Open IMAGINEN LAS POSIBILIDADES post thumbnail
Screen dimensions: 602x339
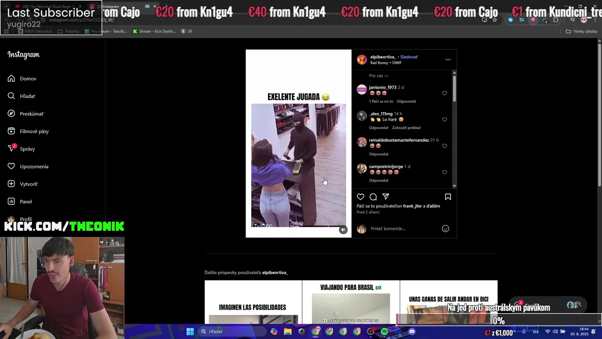pyautogui.click(x=253, y=302)
